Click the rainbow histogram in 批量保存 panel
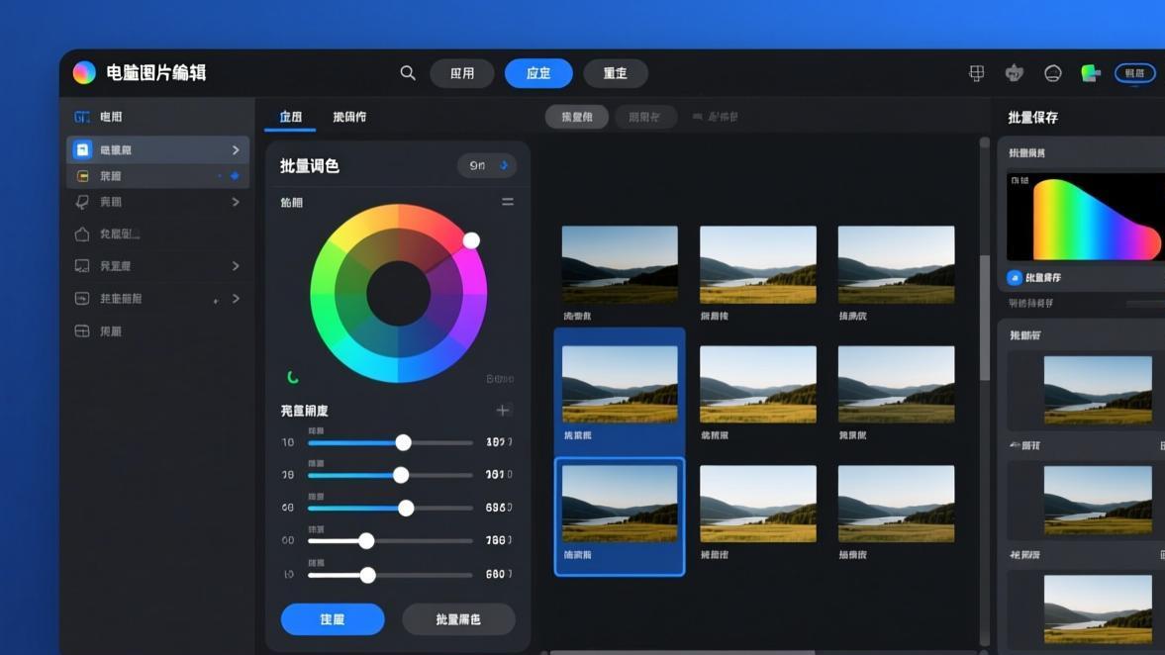The image size is (1165, 655). click(x=1086, y=217)
